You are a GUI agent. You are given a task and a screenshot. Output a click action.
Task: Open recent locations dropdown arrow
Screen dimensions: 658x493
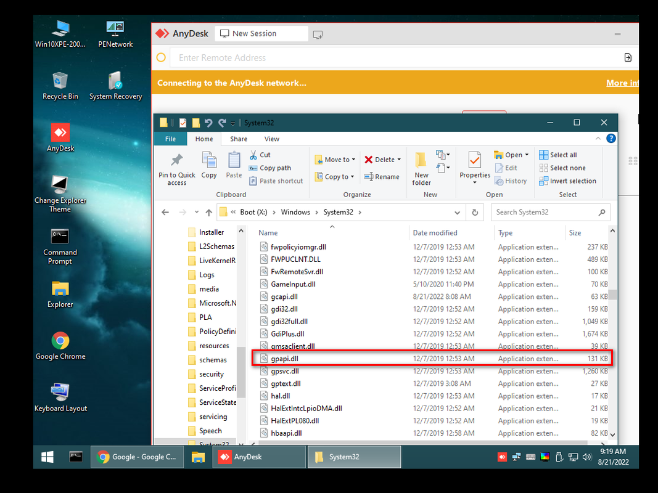[196, 212]
